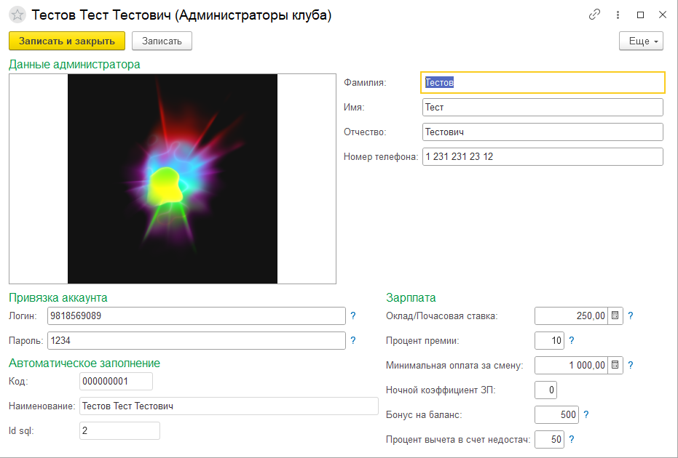Show help hint next to Пароль field

point(353,340)
